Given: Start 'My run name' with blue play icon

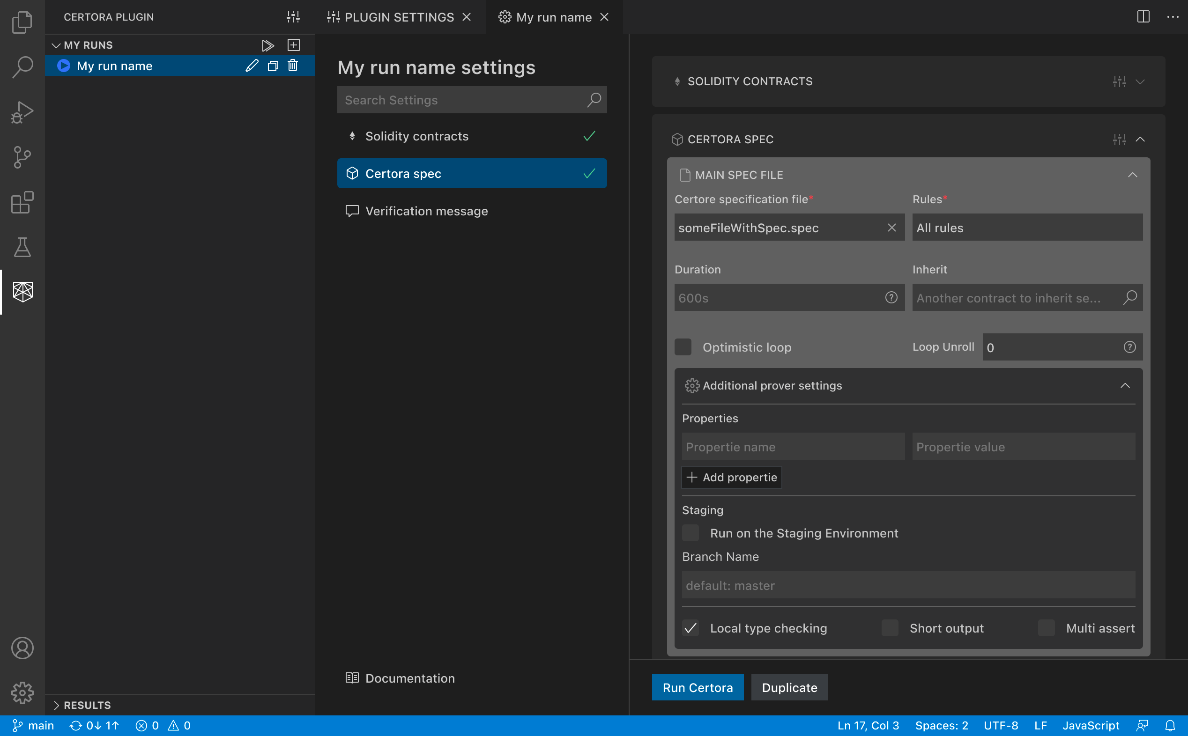Looking at the screenshot, I should [x=64, y=66].
